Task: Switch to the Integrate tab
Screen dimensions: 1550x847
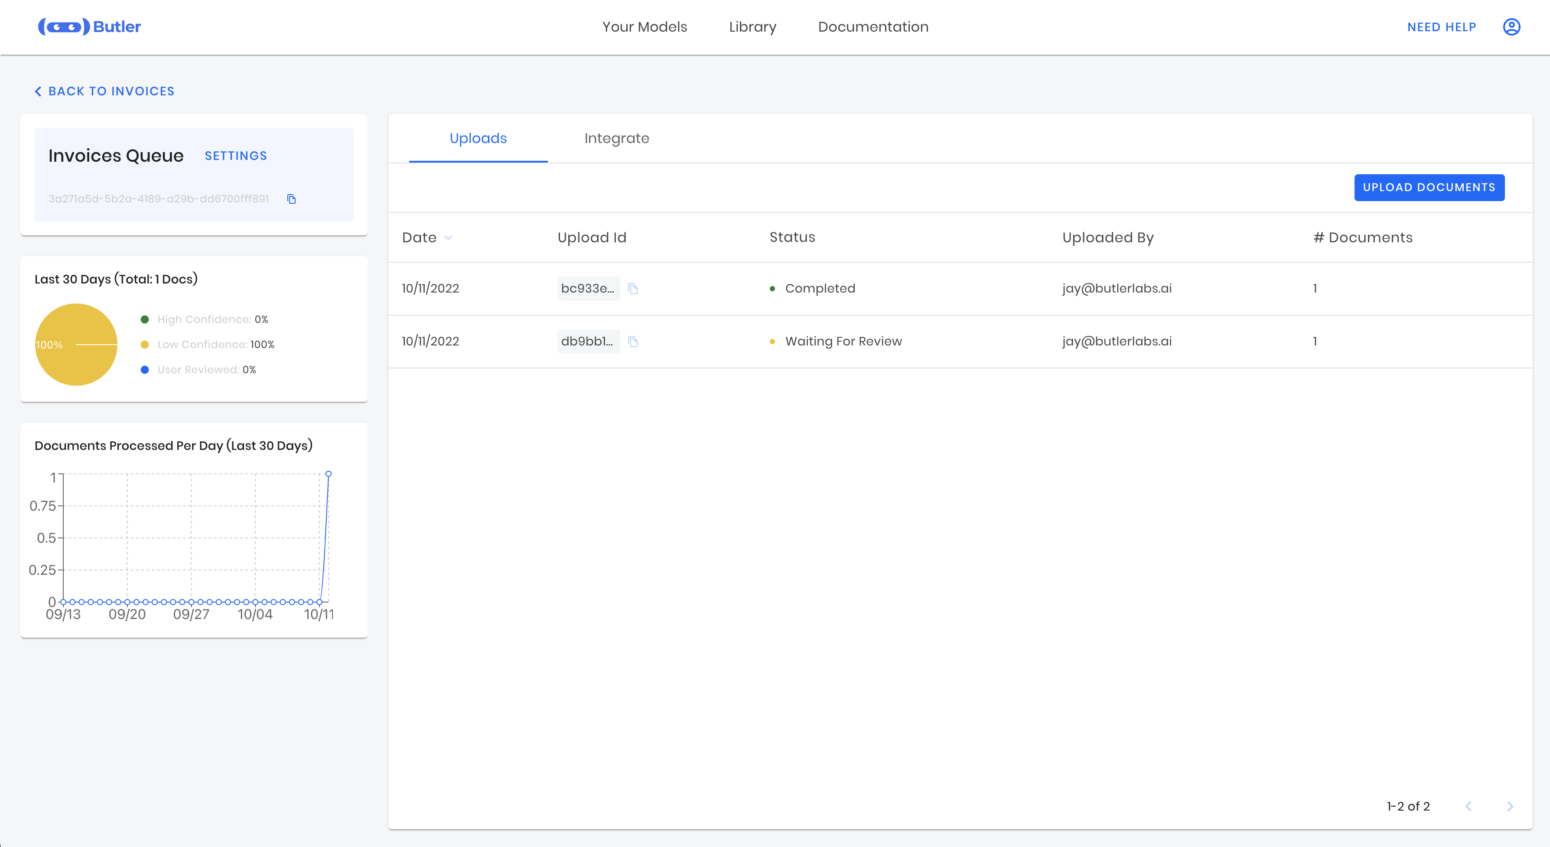Action: pyautogui.click(x=616, y=138)
